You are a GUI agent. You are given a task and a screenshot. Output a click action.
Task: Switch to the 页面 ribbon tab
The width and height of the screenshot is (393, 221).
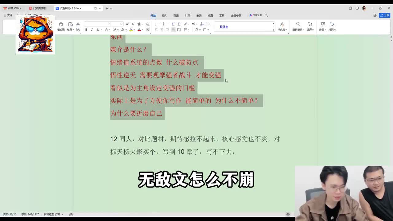[x=176, y=15]
